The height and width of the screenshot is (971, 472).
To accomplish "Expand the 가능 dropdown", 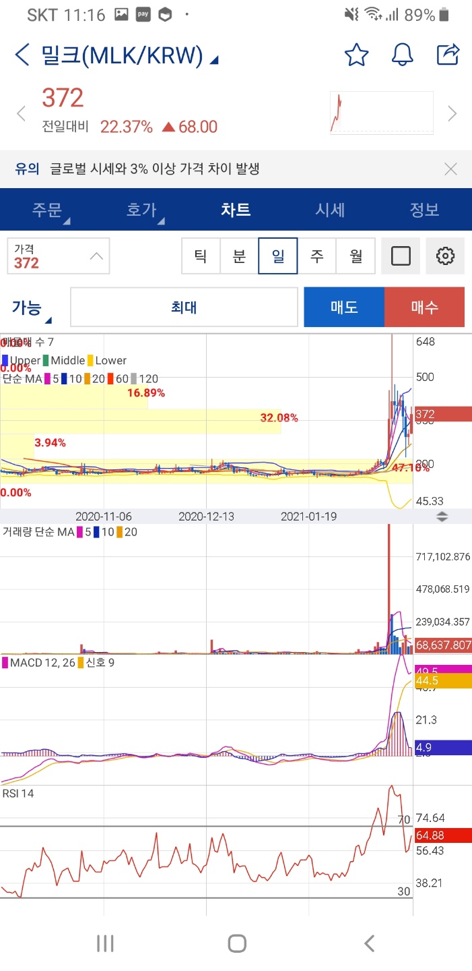I will 31,310.
